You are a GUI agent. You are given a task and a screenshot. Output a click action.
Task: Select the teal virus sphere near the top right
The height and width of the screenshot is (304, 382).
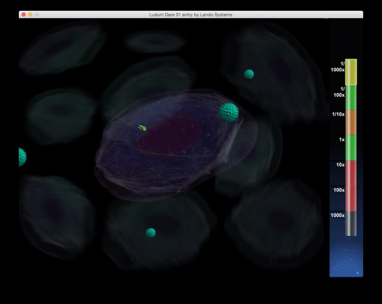click(249, 74)
